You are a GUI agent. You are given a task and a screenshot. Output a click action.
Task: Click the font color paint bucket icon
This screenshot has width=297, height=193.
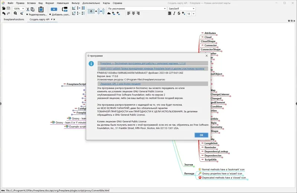click(183, 13)
